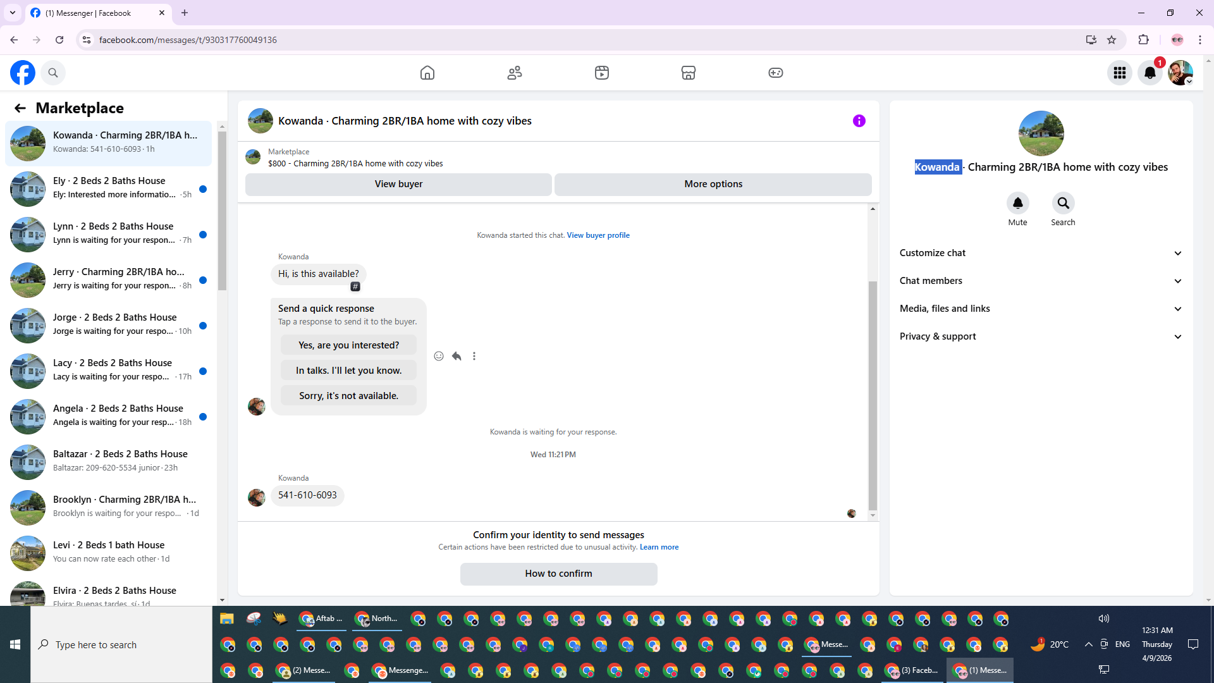Open Facebook Home icon
The image size is (1214, 683).
coord(427,73)
